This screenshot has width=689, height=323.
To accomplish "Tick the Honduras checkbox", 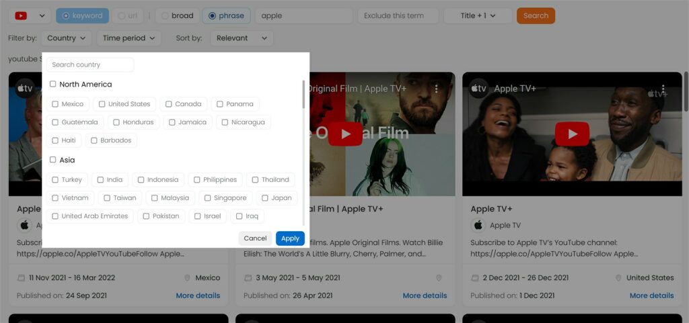I will coord(116,122).
